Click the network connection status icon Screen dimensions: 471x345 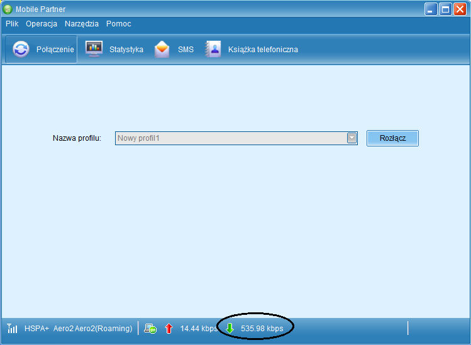point(150,328)
